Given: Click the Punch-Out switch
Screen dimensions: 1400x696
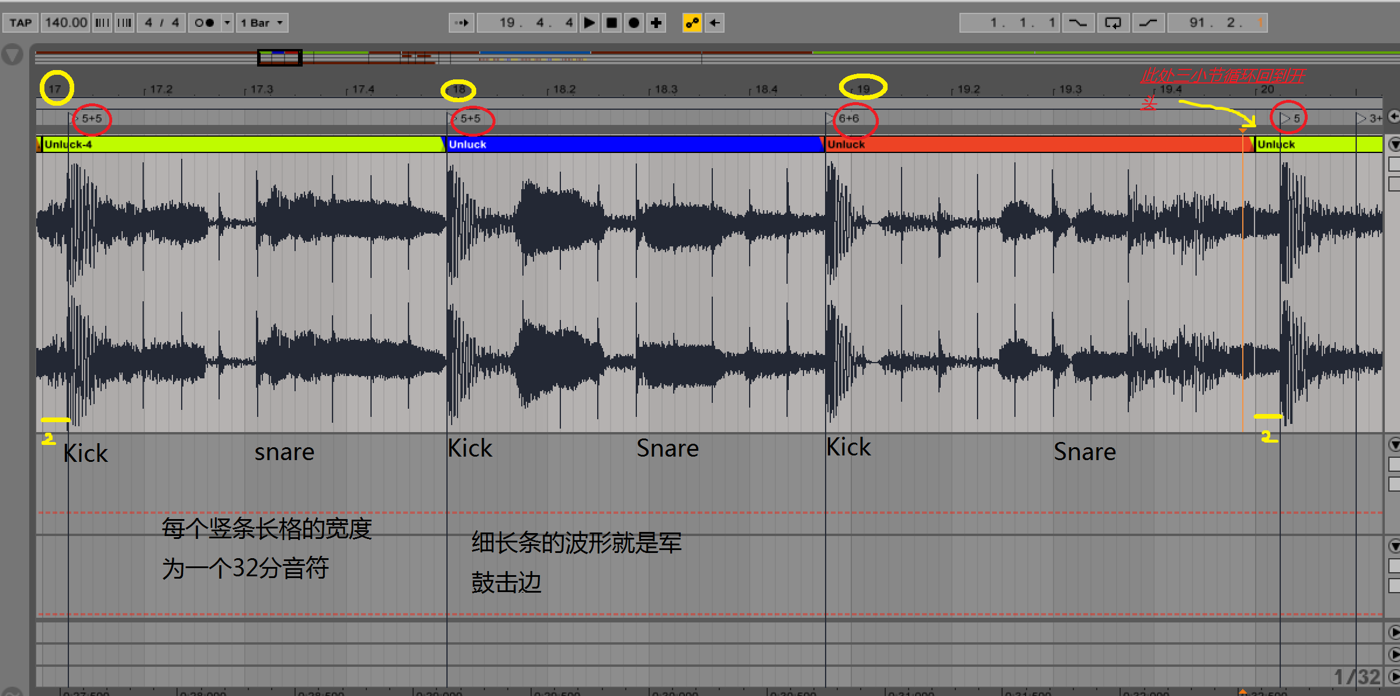Looking at the screenshot, I should (1148, 23).
